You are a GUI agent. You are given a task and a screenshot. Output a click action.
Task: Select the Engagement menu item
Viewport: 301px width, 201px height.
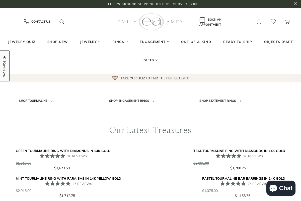coord(153,42)
